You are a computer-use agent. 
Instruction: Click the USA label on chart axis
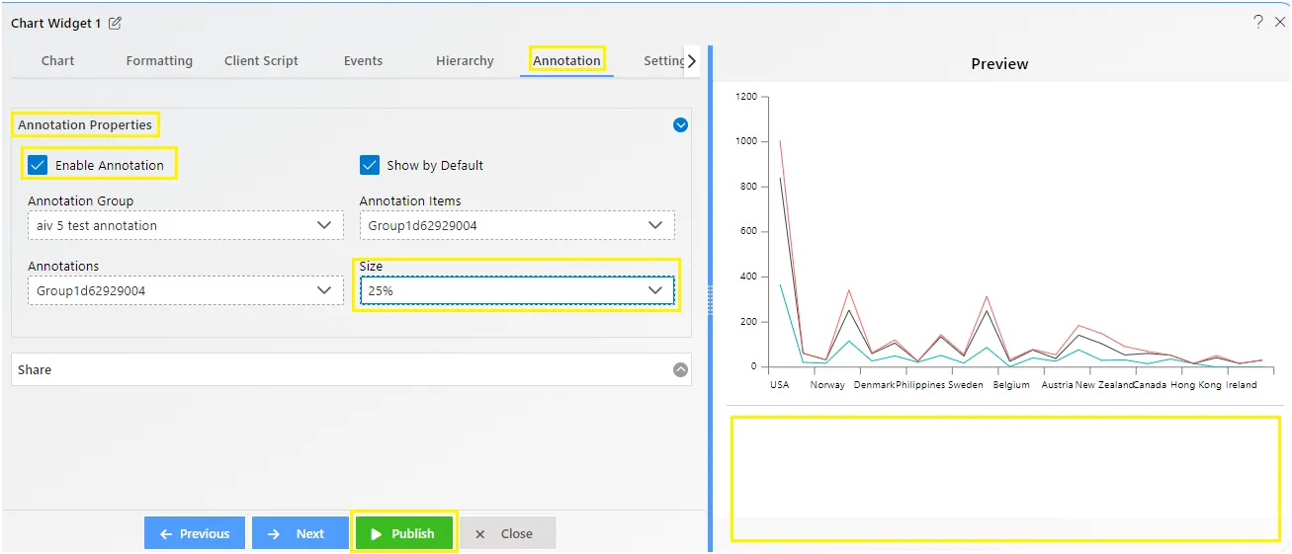pos(780,385)
